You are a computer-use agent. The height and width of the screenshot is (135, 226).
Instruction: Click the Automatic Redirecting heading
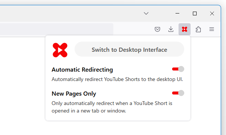[x=82, y=70]
